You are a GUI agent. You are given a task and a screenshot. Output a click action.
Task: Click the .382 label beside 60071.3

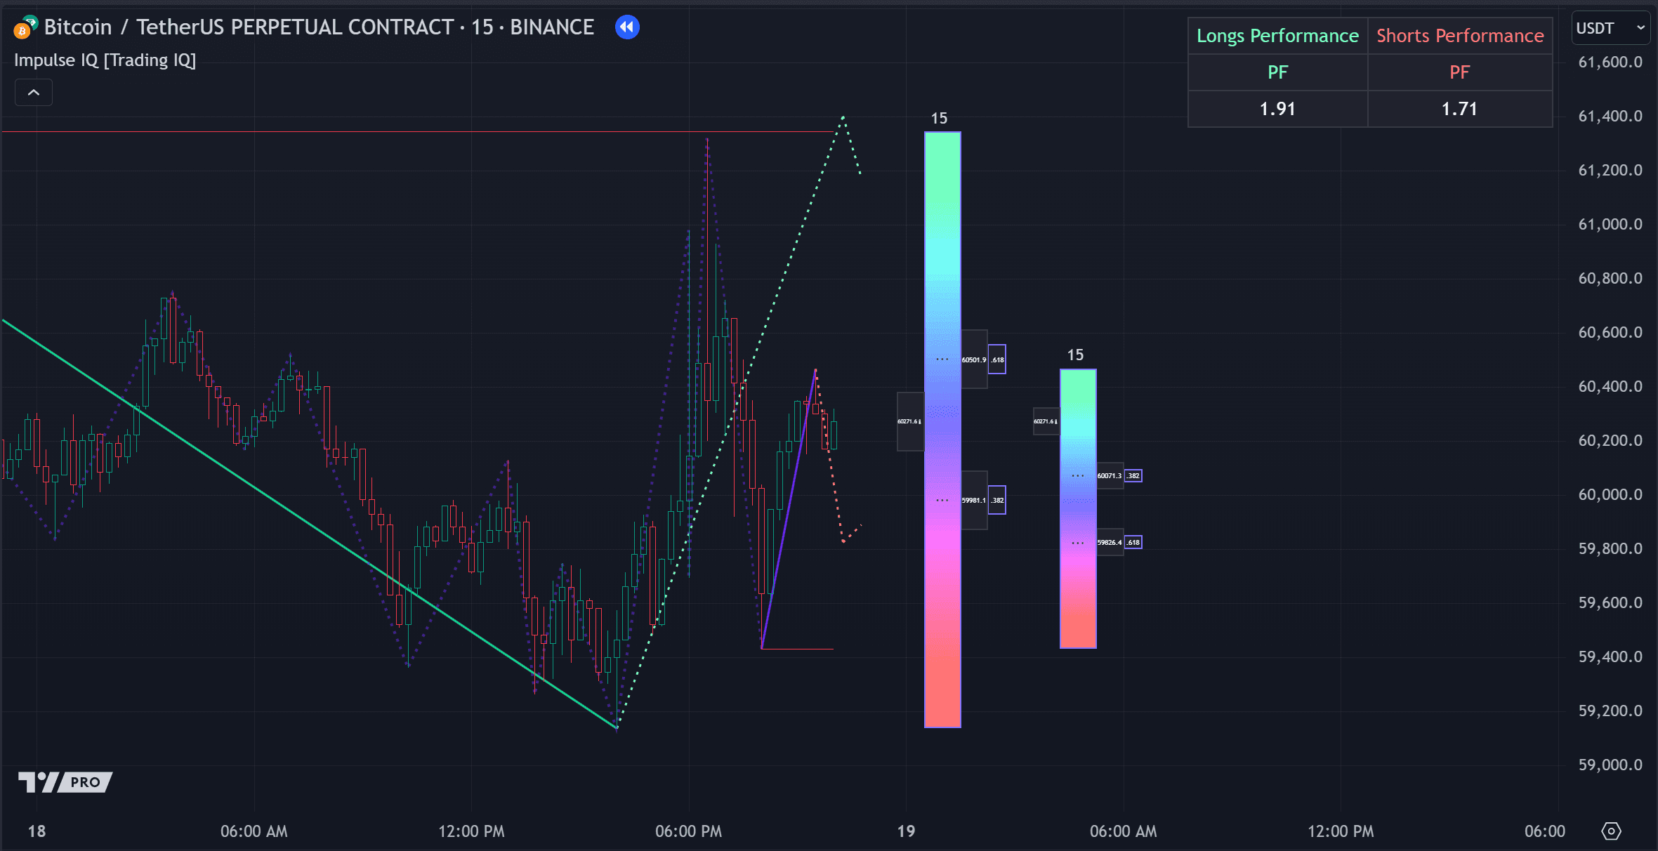coord(1133,476)
